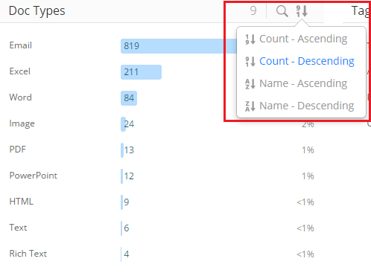Open the sort order icon in Doc Types header
This screenshot has height=276, width=371.
302,11
